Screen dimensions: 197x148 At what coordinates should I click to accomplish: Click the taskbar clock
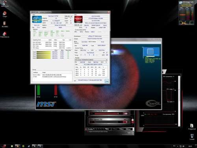coord(190,146)
